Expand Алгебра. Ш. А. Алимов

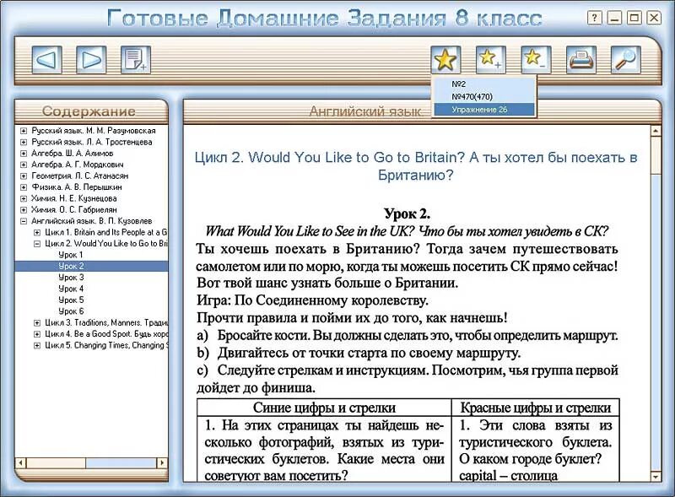(24, 154)
